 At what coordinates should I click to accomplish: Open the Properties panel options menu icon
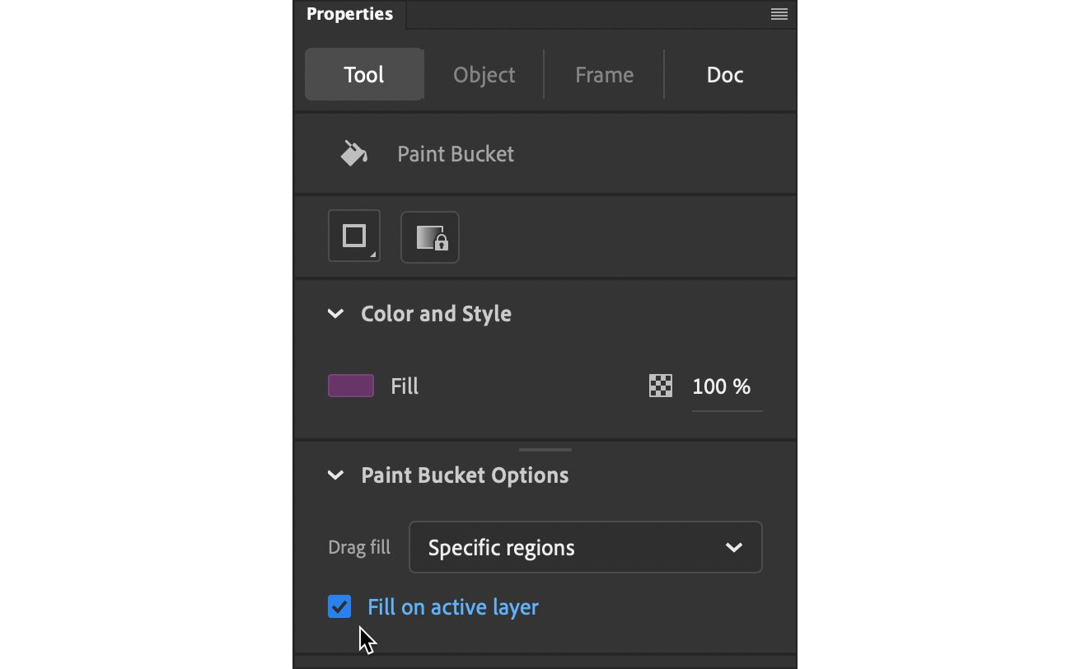779,14
